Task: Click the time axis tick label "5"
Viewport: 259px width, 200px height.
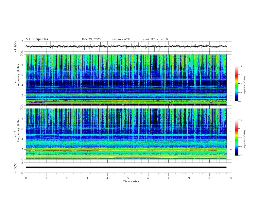Action: [x=128, y=178]
